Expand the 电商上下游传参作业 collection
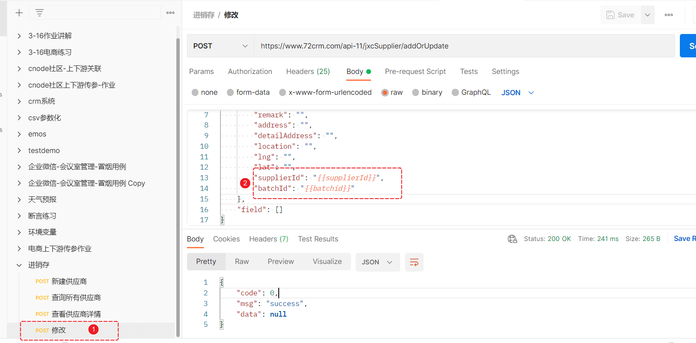696x343 pixels. [19, 249]
